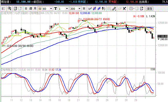Click the date axis label 21
168x102 pixels.
[x=78, y=100]
